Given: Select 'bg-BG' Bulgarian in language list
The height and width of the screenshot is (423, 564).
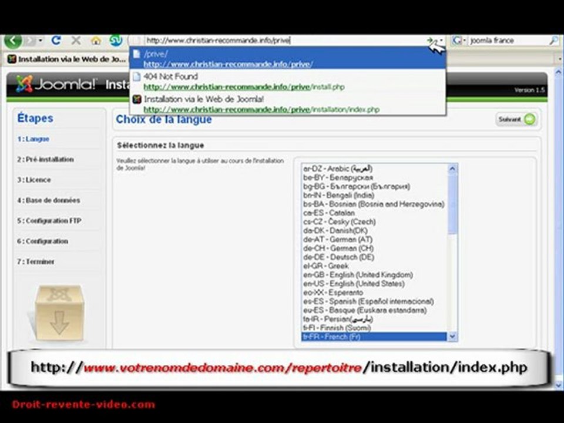Looking at the screenshot, I should tap(374, 186).
